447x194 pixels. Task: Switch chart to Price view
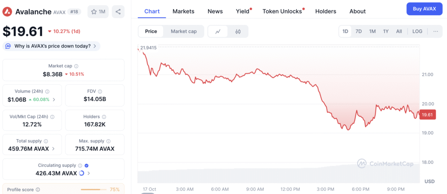pyautogui.click(x=151, y=31)
